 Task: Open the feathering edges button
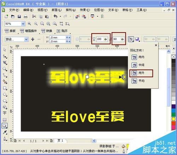tap(137, 39)
